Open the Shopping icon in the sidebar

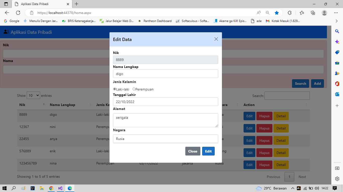[x=337, y=52]
